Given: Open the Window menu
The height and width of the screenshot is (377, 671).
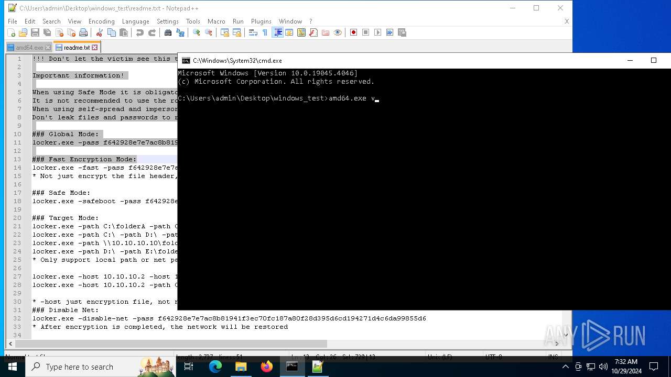Looking at the screenshot, I should [290, 21].
